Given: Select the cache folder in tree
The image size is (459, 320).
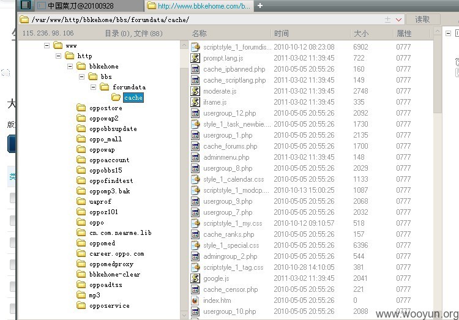Looking at the screenshot, I should (x=133, y=97).
